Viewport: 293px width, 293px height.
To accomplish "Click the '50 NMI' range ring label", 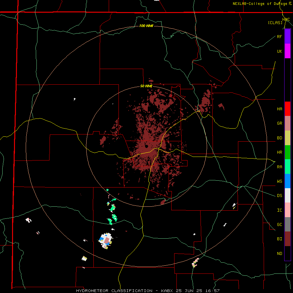I will (x=146, y=86).
